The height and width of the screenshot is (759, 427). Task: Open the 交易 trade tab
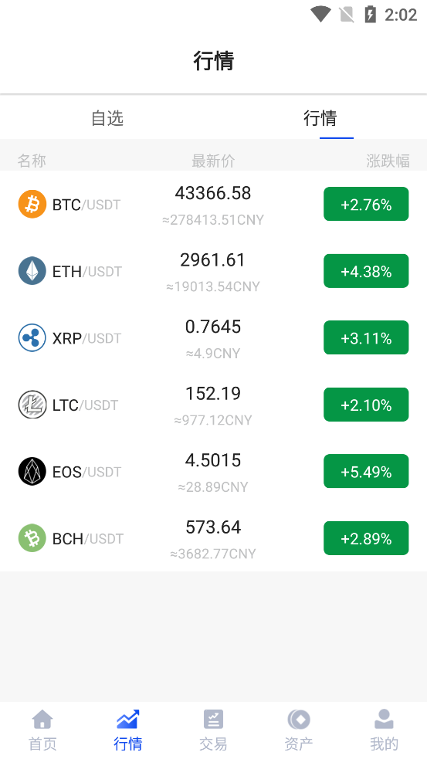(x=213, y=730)
